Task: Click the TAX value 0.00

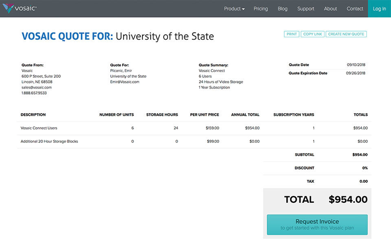Action: 364,181
